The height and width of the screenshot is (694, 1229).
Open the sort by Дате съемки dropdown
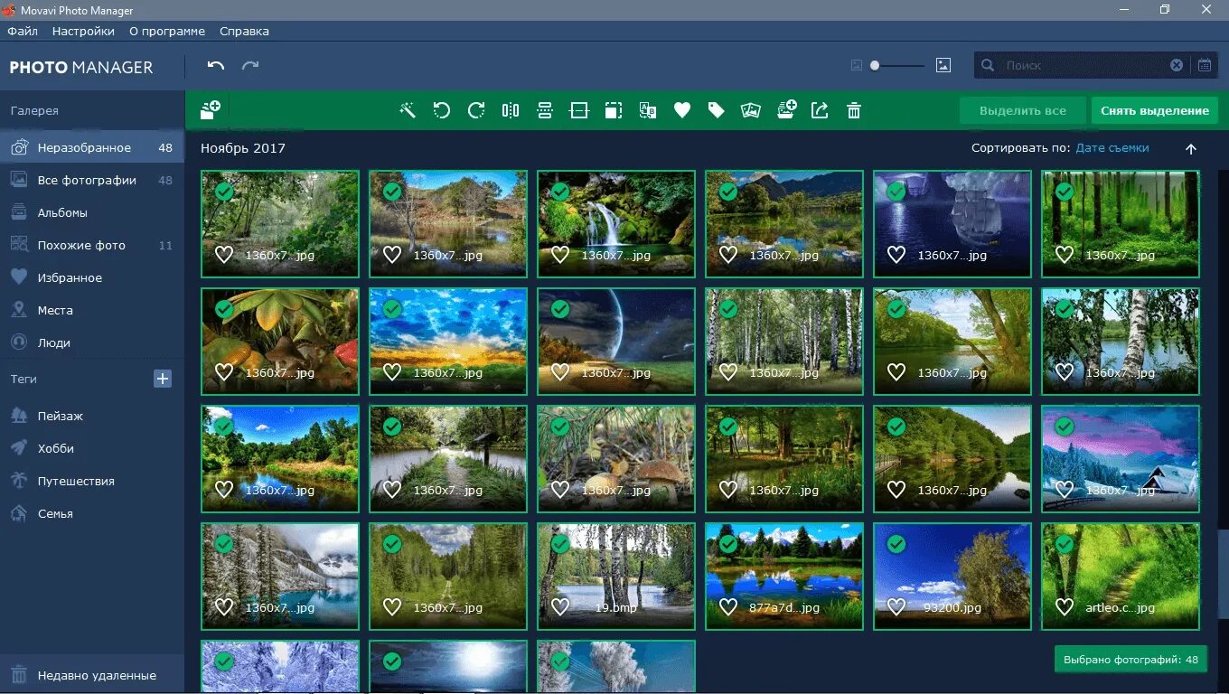point(1112,148)
